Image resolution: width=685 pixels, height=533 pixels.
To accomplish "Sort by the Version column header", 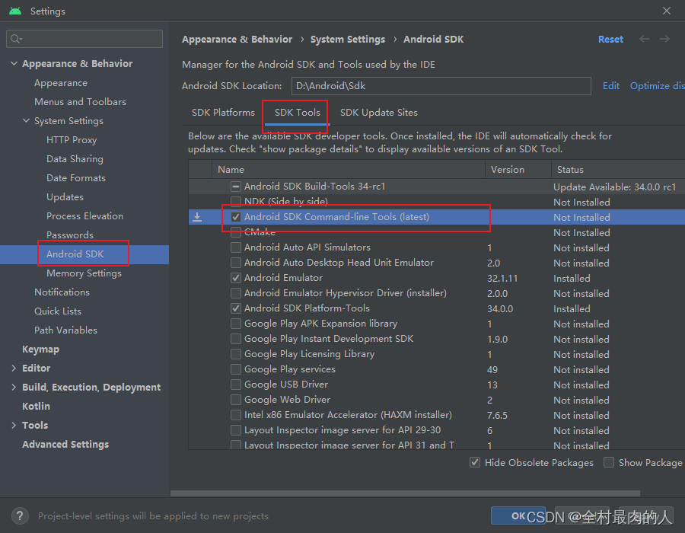I will (x=518, y=170).
